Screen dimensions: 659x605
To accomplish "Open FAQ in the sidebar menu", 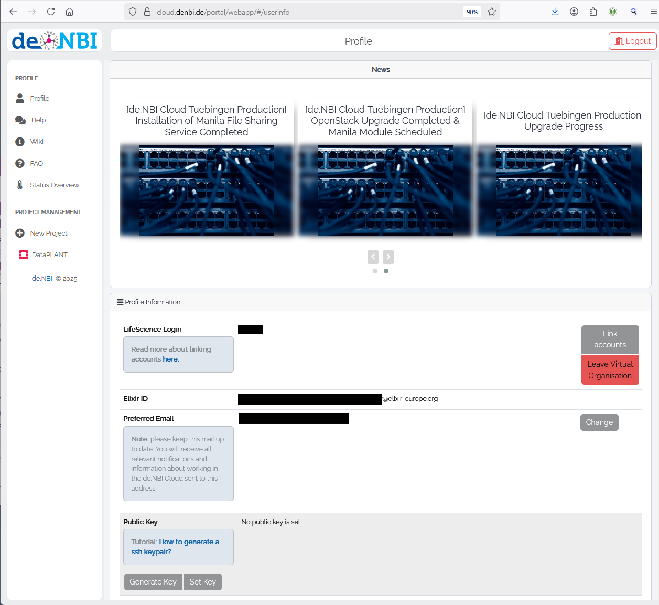I will click(x=36, y=163).
